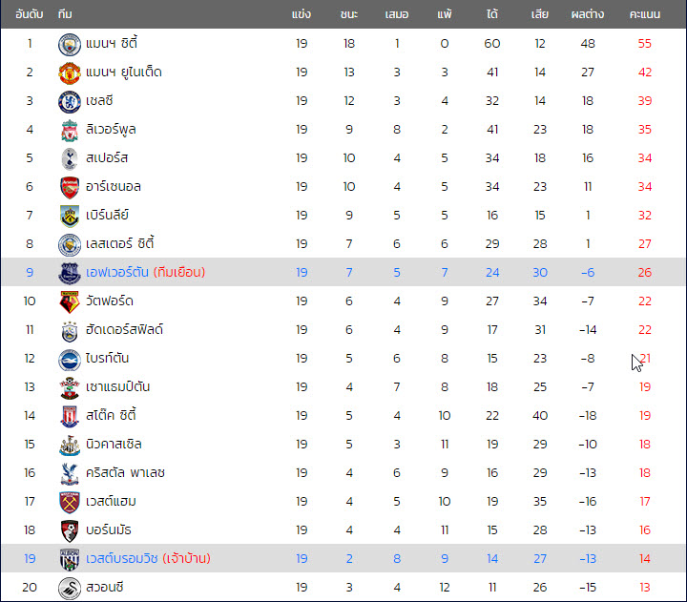Click the Tottenham Spurs crest

(x=70, y=158)
